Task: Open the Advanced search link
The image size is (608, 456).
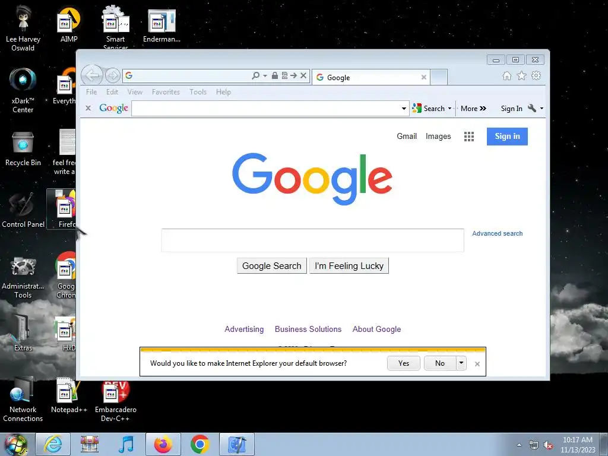Action: (x=497, y=233)
